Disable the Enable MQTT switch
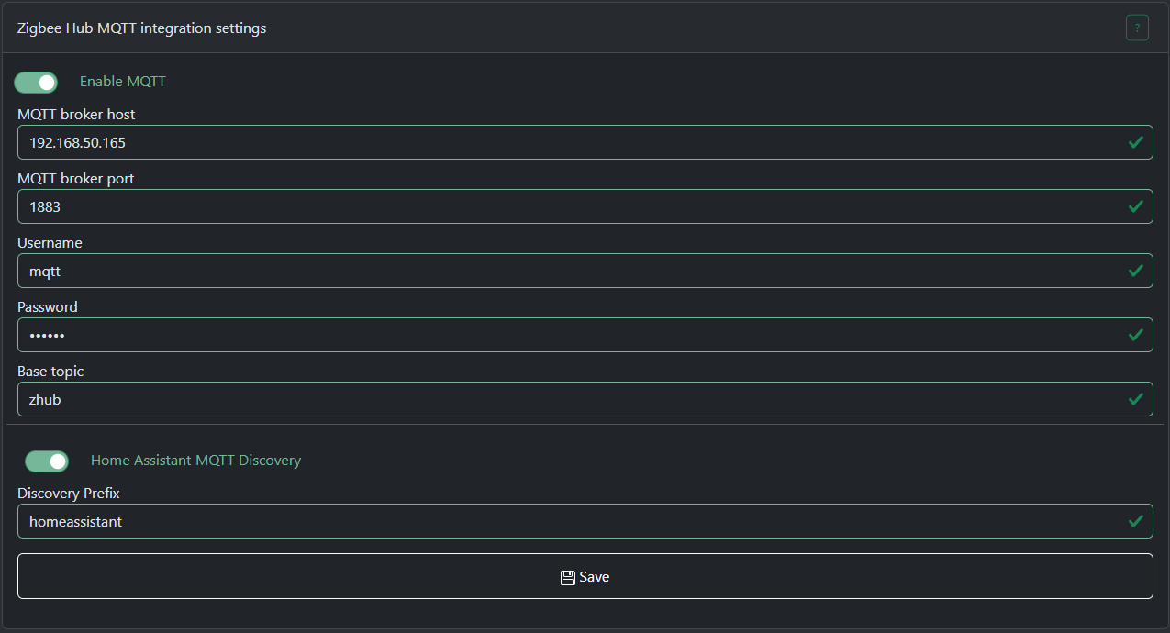Image resolution: width=1170 pixels, height=633 pixels. coord(36,83)
